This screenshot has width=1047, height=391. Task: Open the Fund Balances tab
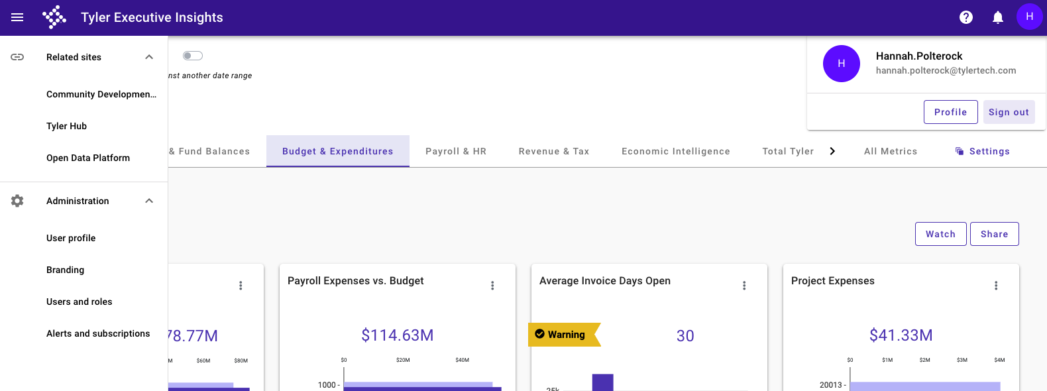pos(209,151)
